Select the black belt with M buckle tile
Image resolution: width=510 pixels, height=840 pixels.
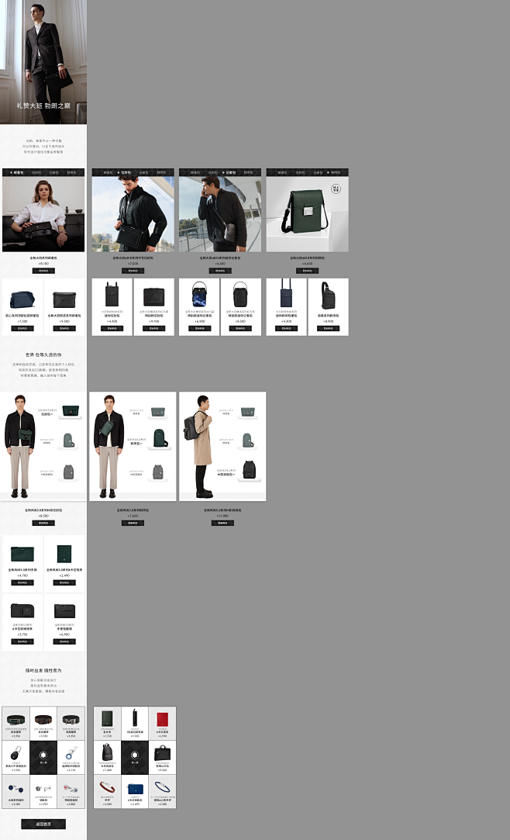(x=71, y=724)
